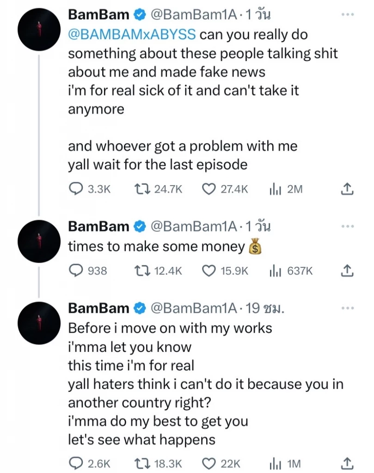
Task: Open more options on the 19-hour-old tweet
Action: (347, 308)
